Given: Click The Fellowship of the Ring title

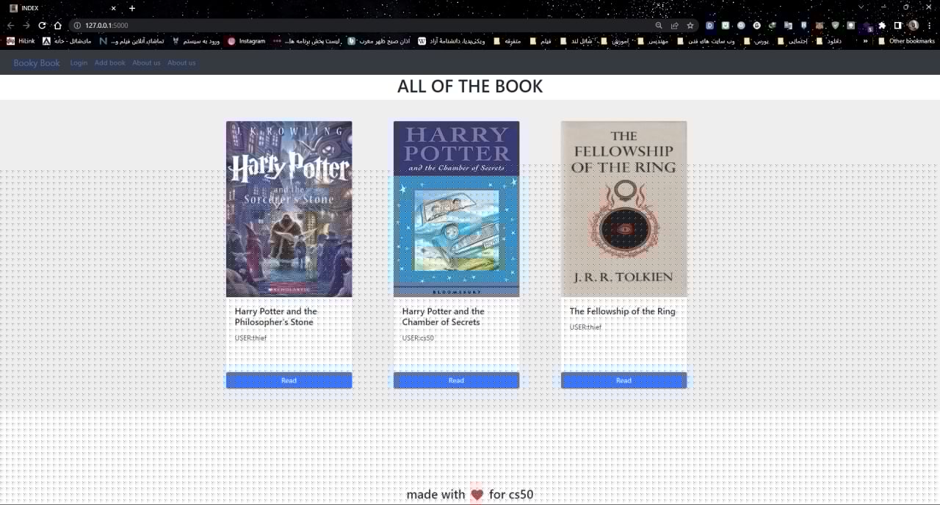Looking at the screenshot, I should 623,311.
